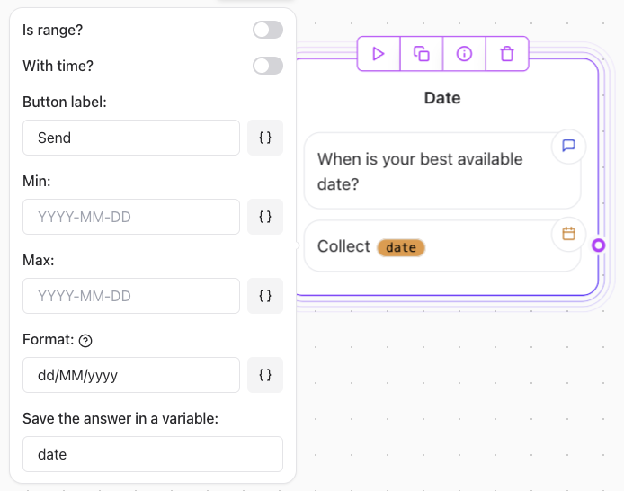The width and height of the screenshot is (624, 491).
Task: Click the purple connector endpoint of Date group
Action: click(x=598, y=245)
